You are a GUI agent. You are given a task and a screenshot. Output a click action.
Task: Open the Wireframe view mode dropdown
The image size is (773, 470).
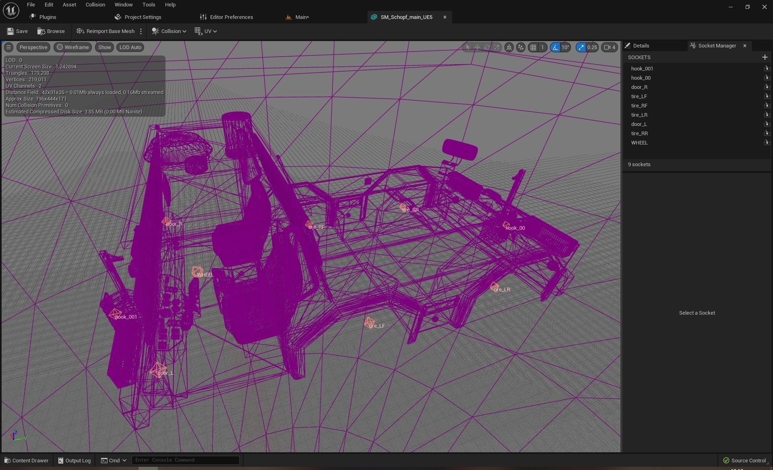[72, 47]
